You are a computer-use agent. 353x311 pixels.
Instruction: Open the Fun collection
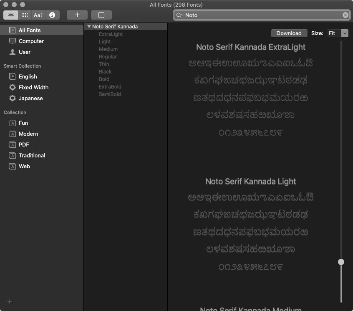coord(42,123)
